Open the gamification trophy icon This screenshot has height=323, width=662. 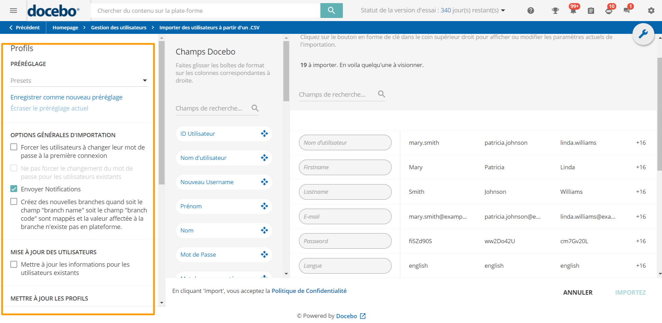555,11
